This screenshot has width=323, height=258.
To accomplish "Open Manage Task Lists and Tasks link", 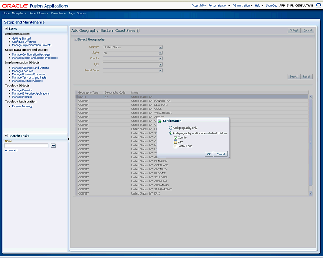I will (x=29, y=78).
